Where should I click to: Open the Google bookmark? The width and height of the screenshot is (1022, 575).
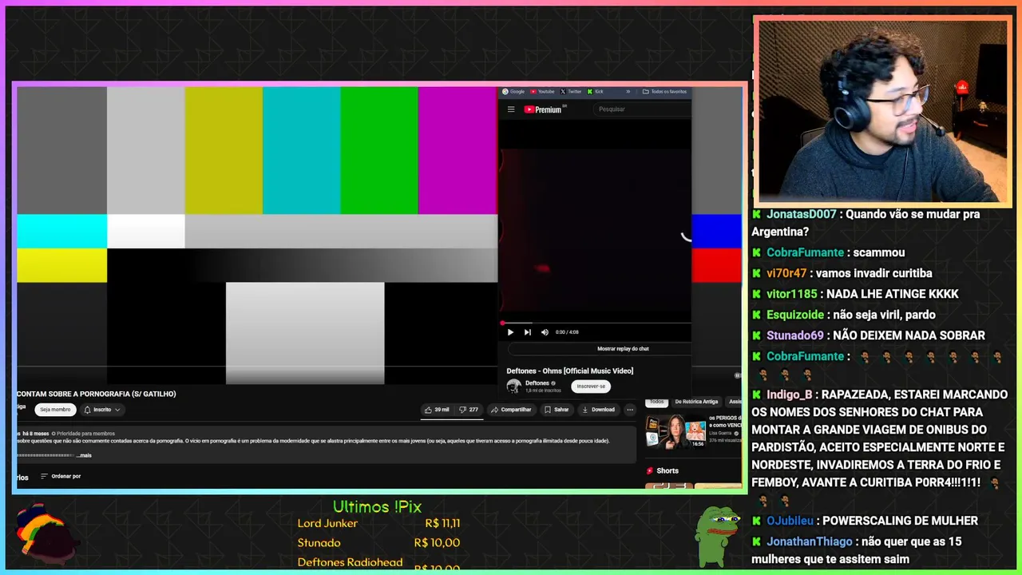click(x=513, y=92)
